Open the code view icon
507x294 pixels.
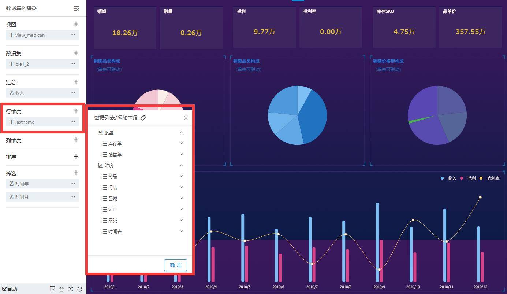(x=52, y=289)
